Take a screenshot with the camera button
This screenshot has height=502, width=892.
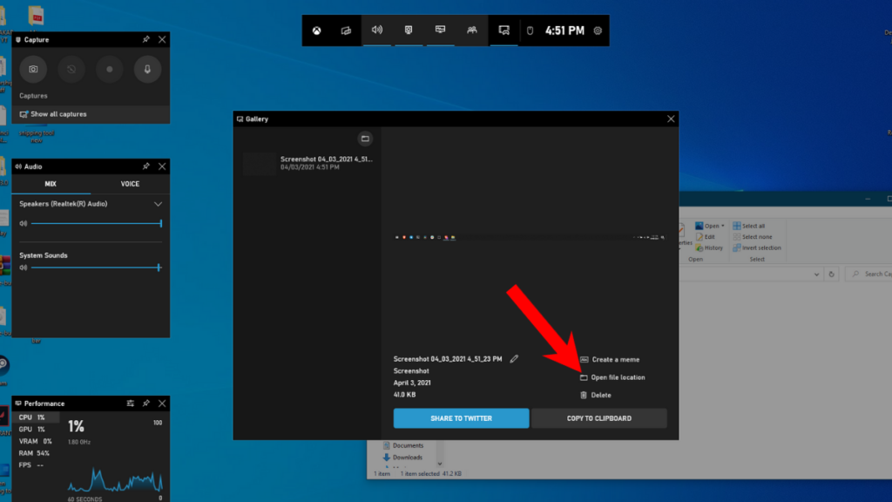pos(34,70)
